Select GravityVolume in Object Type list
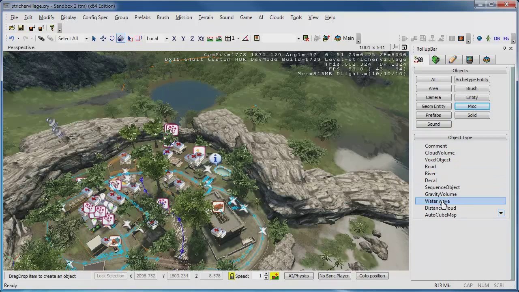The width and height of the screenshot is (519, 292). click(x=441, y=194)
